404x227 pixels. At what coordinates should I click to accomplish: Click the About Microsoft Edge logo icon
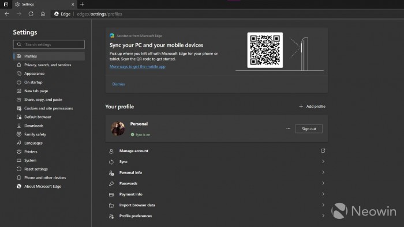point(19,186)
